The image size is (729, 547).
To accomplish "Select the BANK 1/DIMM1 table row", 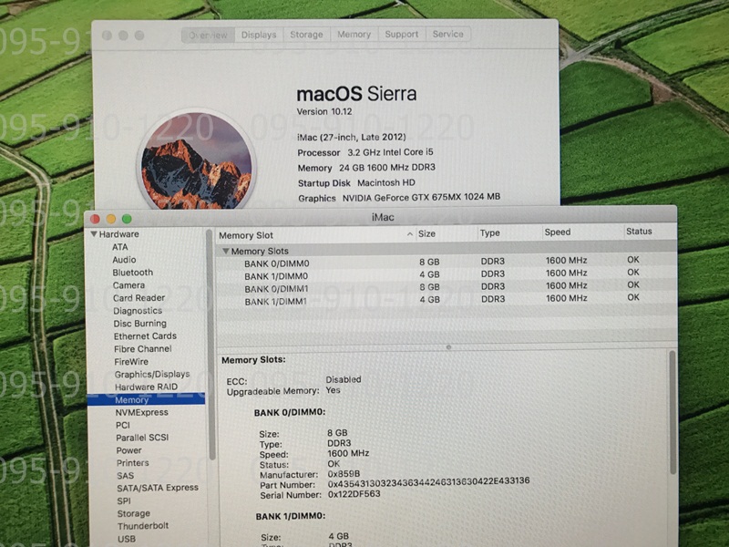I will 446,300.
